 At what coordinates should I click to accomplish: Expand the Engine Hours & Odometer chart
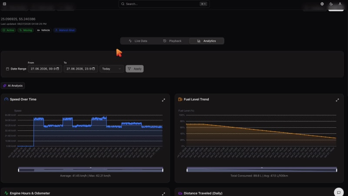[164, 194]
